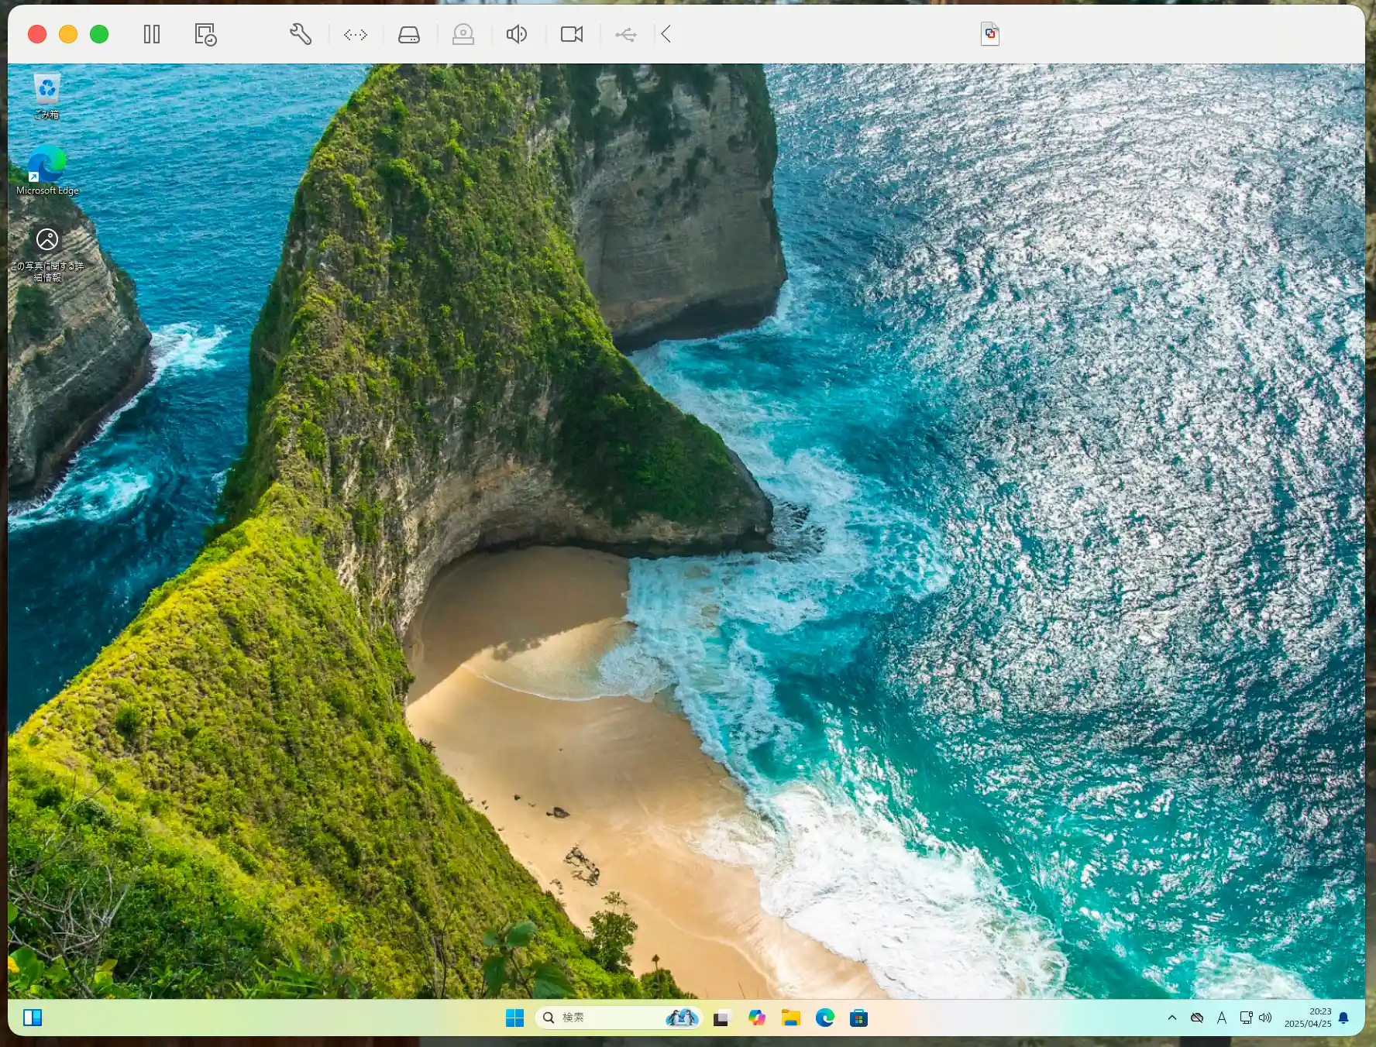The height and width of the screenshot is (1047, 1376).
Task: Open File Explorer from the taskbar
Action: [791, 1018]
